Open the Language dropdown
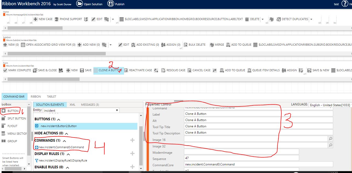352x173 pixels. pyautogui.click(x=329, y=105)
